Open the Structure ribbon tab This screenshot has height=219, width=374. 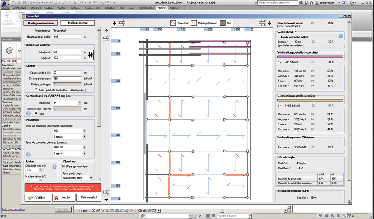click(x=36, y=8)
